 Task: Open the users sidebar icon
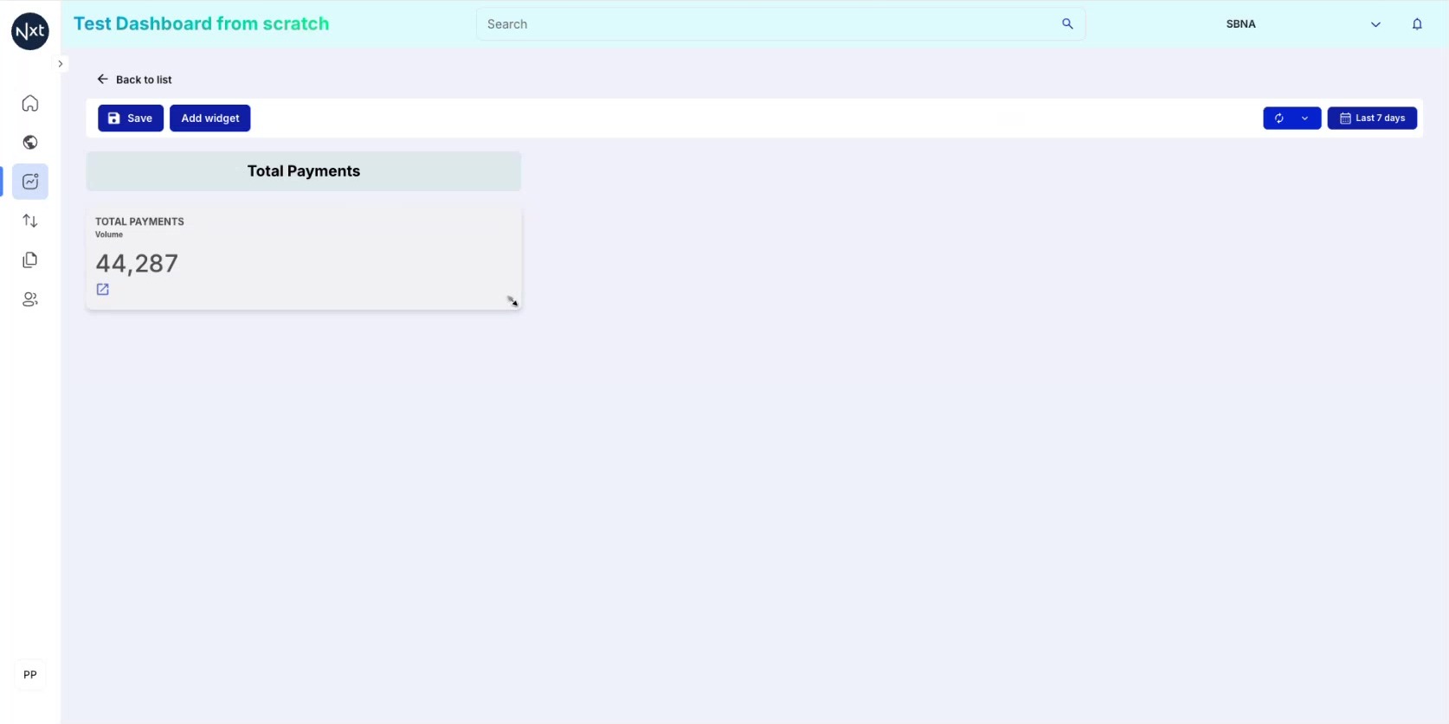(30, 299)
